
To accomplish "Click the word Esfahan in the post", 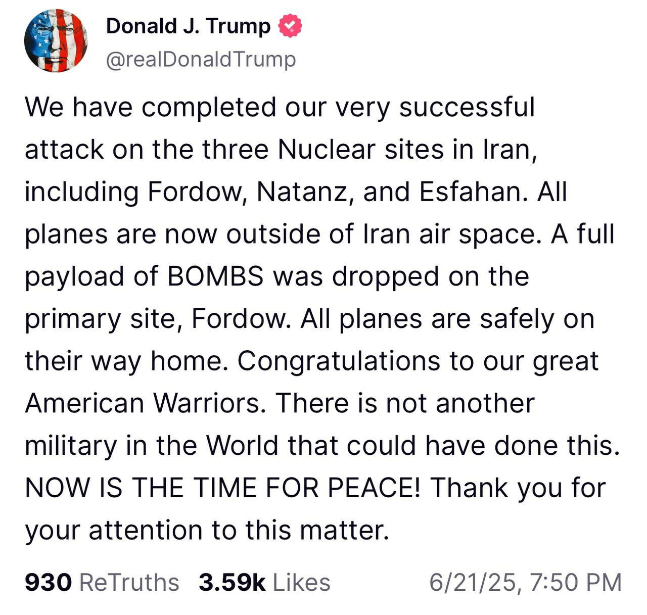I will click(473, 192).
